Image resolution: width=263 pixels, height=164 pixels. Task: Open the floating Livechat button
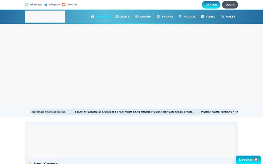248,160
